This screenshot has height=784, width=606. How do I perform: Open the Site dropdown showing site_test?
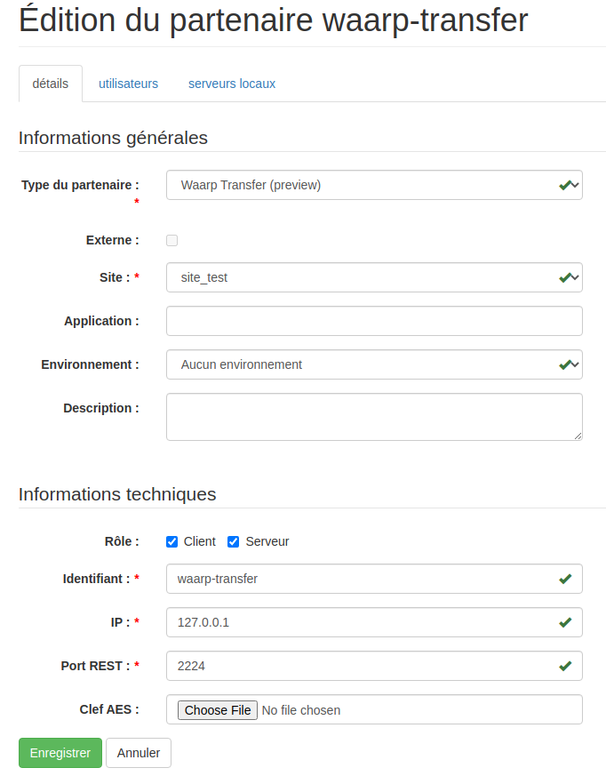(x=374, y=277)
